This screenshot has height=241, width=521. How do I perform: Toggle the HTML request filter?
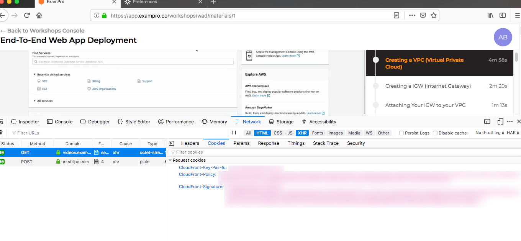[x=262, y=133]
